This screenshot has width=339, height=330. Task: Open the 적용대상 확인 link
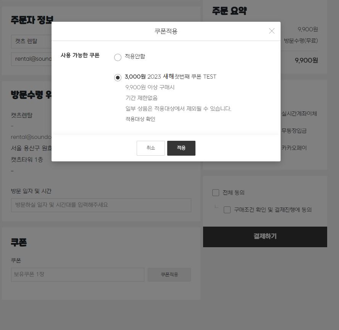[x=140, y=119]
